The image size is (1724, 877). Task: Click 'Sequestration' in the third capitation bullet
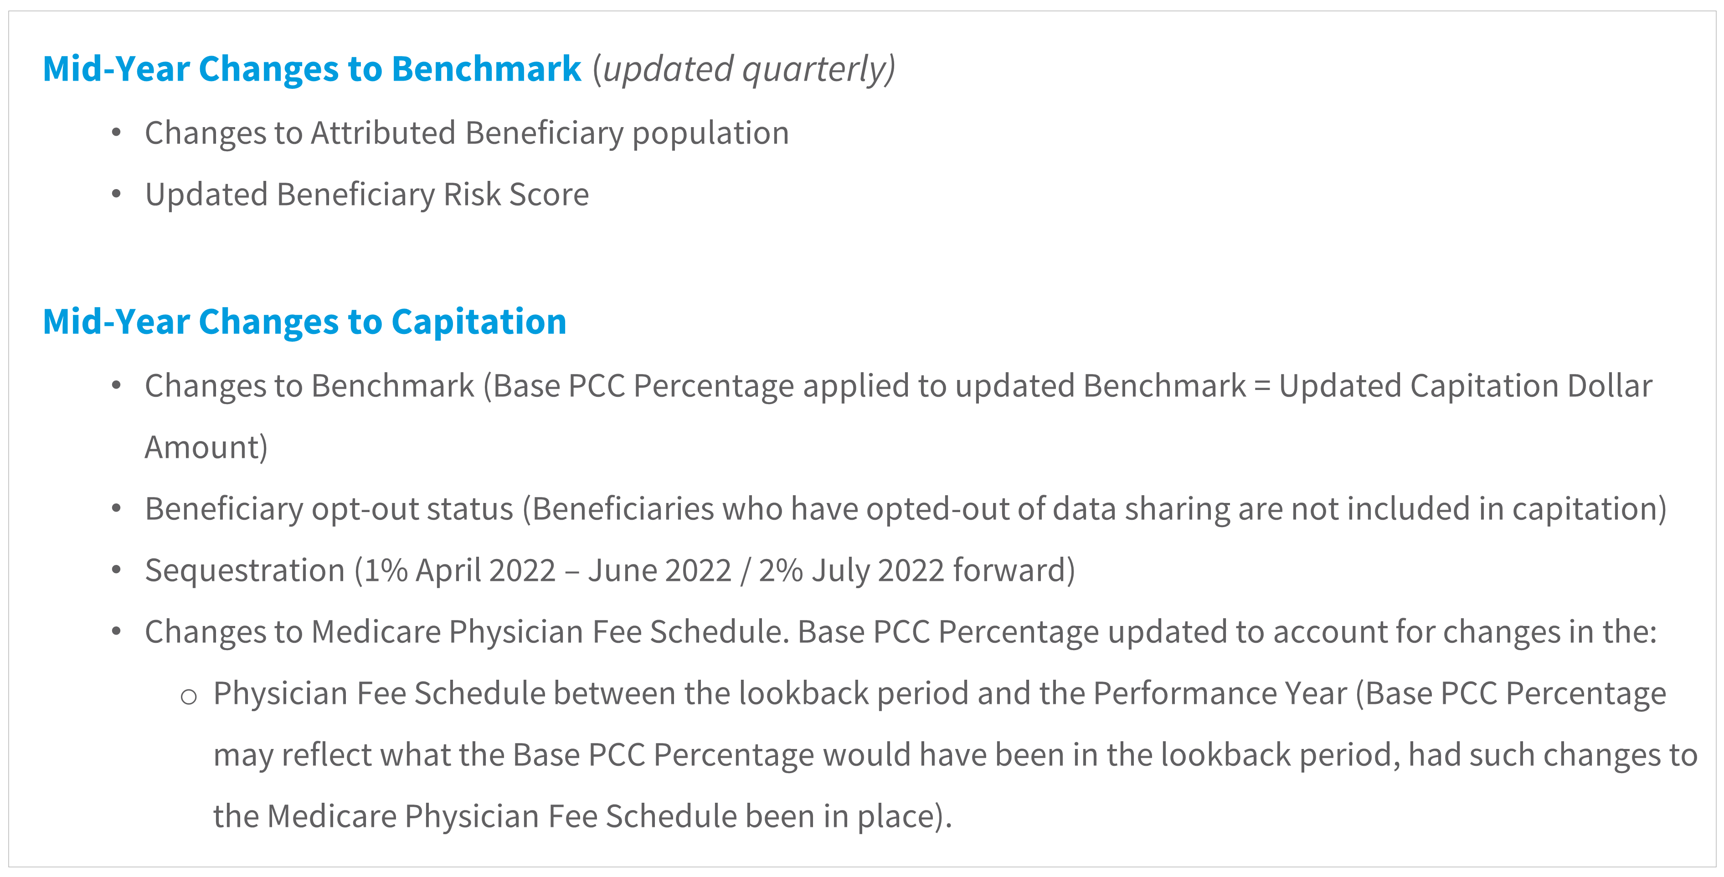(x=245, y=570)
